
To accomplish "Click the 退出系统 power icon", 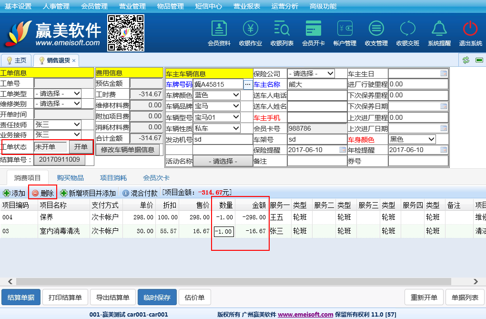I will pos(470,33).
